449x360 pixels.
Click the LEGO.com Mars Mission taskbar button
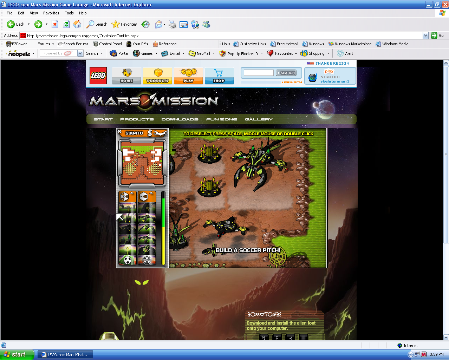coord(65,355)
